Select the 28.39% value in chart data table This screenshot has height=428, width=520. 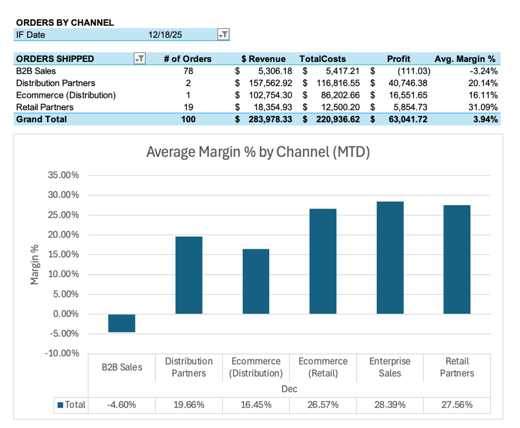tap(389, 405)
